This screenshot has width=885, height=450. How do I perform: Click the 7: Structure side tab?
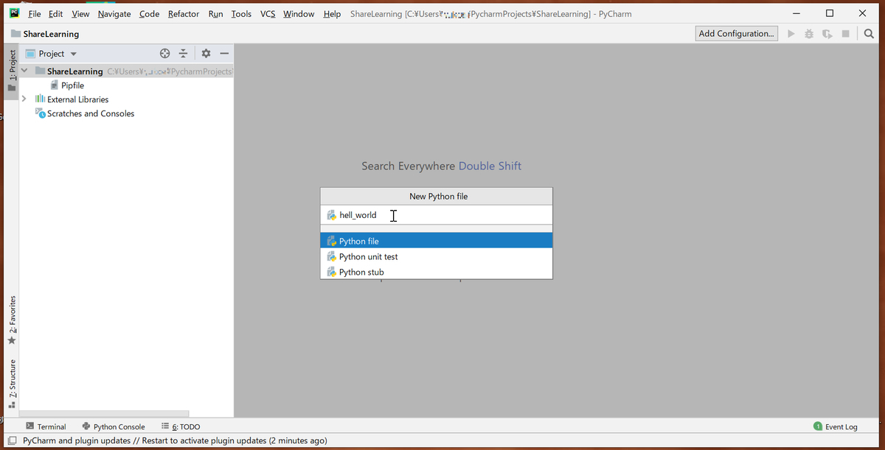click(x=12, y=379)
